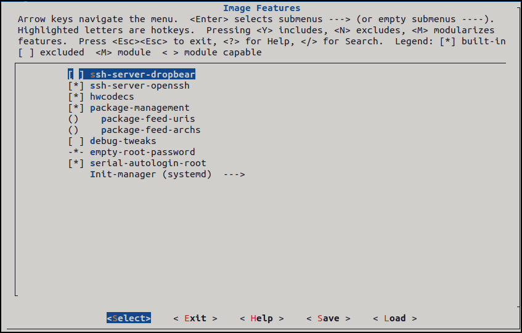
Task: Click the package-feed-uris empty value brackets
Action: click(x=73, y=119)
